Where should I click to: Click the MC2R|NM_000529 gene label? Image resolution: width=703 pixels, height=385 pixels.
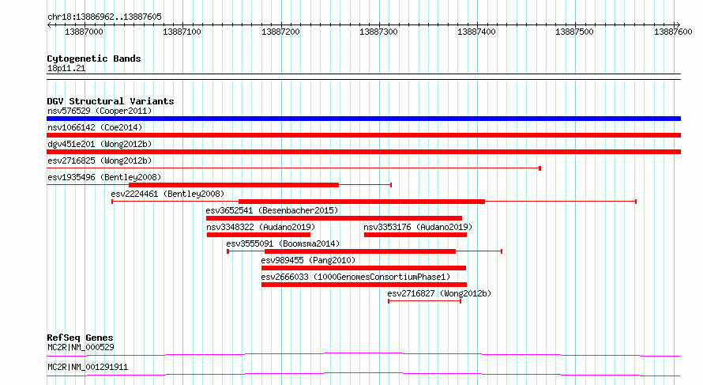(81, 347)
